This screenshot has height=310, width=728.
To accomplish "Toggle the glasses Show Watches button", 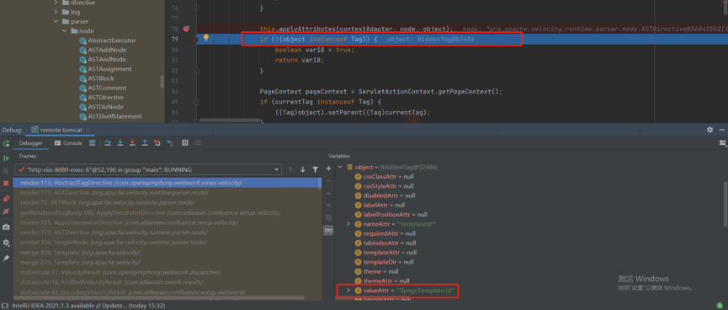I will 329,230.
